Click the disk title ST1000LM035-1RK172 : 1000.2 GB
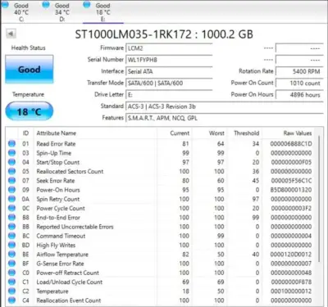 point(164,34)
